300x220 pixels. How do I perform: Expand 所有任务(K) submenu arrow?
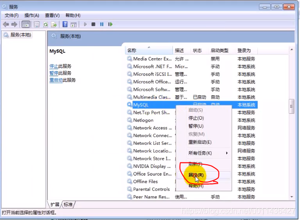pos(227,153)
